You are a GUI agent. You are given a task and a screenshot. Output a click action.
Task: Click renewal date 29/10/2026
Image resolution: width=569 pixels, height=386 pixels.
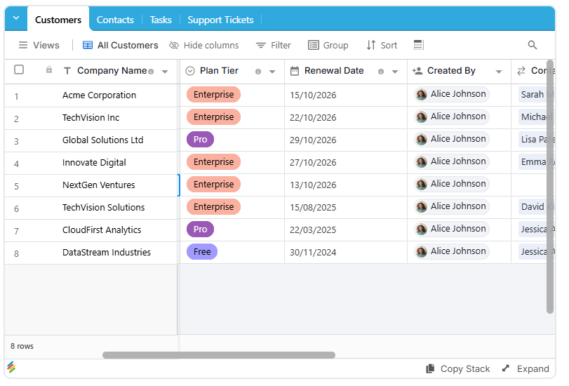pos(313,140)
